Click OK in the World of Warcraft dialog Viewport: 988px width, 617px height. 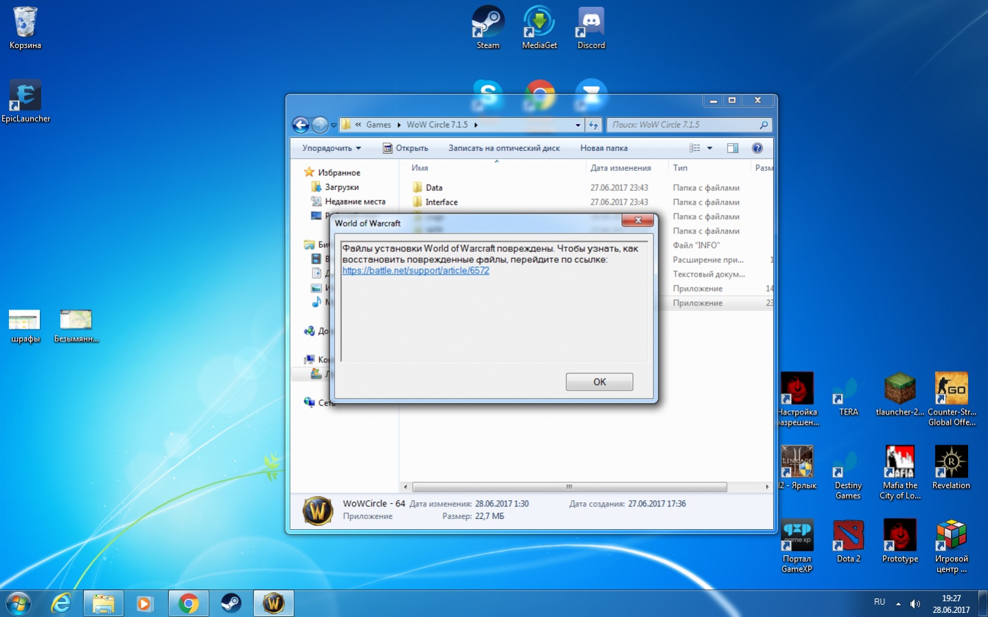click(599, 382)
